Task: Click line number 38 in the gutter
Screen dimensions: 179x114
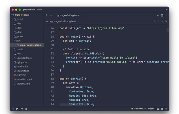Action: coord(52,79)
